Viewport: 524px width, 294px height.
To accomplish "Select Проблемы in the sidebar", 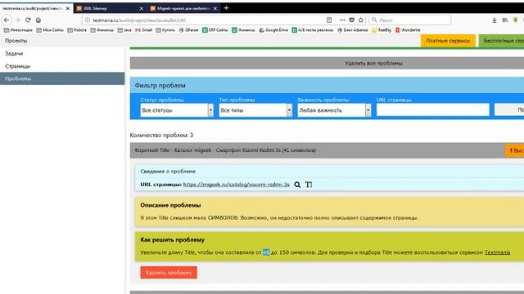I will 62,78.
